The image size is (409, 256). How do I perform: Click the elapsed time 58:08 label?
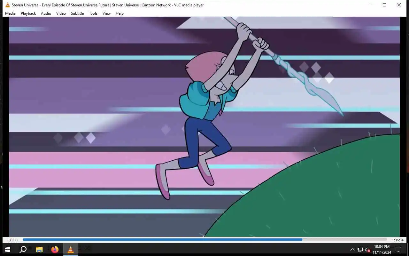13,240
